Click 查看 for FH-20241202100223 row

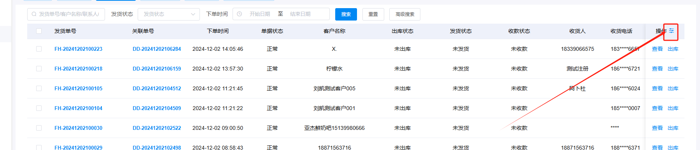657,49
